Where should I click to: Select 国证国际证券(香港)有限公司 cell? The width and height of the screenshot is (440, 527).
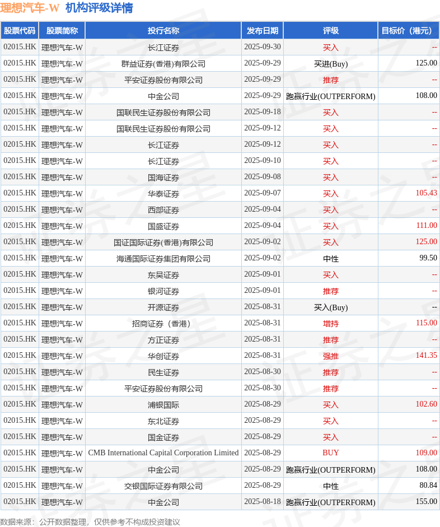pos(163,242)
